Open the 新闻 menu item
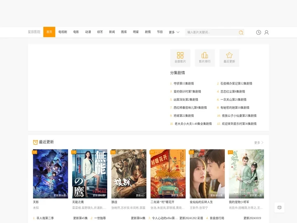This screenshot has width=297, height=223. pos(112,32)
